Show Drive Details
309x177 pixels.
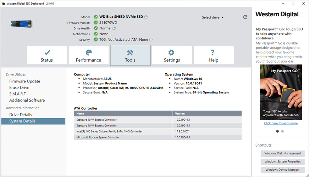coord(21,115)
